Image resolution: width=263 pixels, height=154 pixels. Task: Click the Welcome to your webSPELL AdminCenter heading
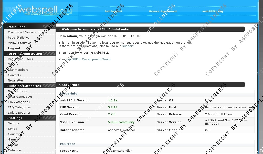(96, 29)
